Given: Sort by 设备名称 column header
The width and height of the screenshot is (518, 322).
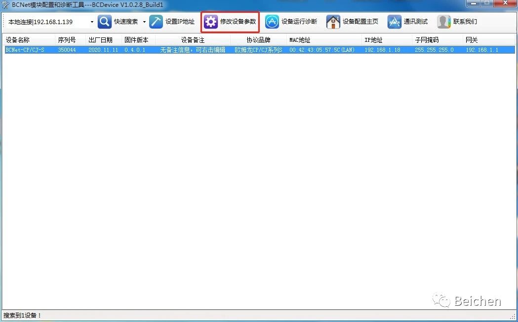Looking at the screenshot, I should tap(30, 40).
